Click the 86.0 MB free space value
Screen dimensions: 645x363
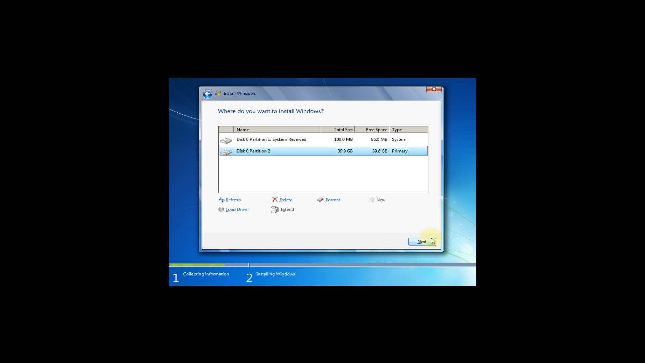(379, 139)
